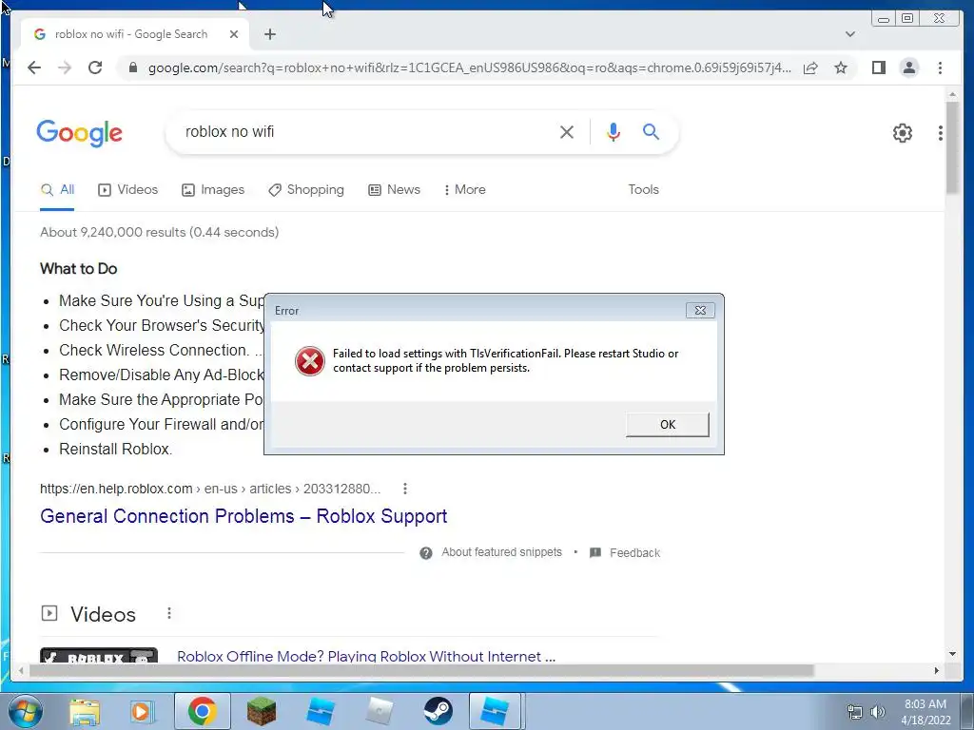Switch to Images results tab
Viewport: 974px width, 730px height.
click(x=213, y=190)
